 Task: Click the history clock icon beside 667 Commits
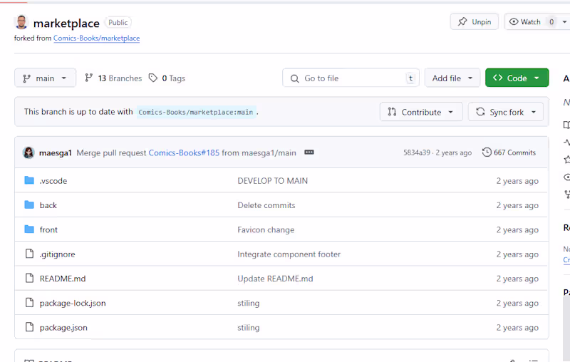pos(487,152)
